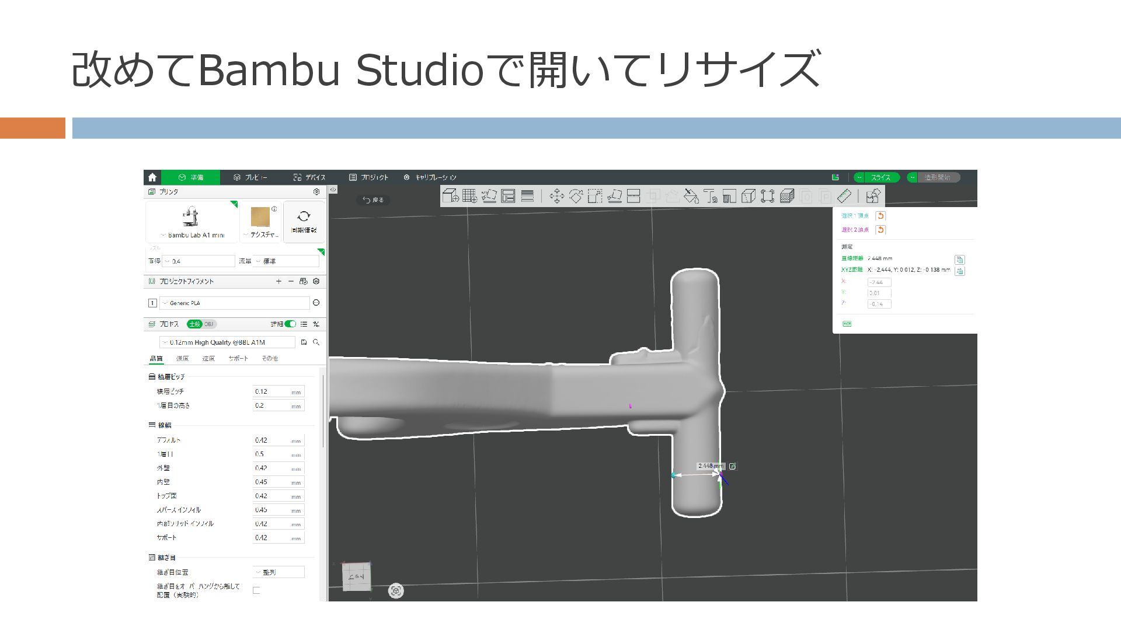
Task: Select the Move tool in toolbar
Action: (556, 196)
